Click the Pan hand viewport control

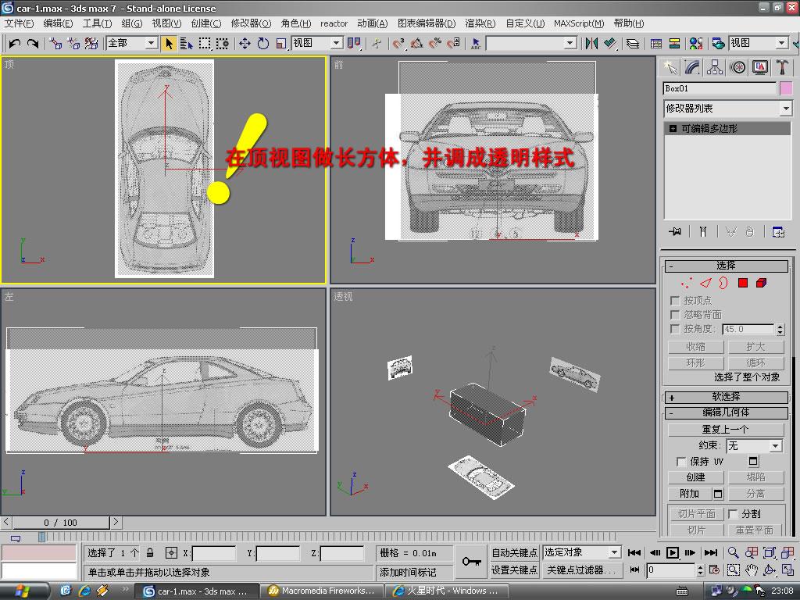[x=751, y=570]
